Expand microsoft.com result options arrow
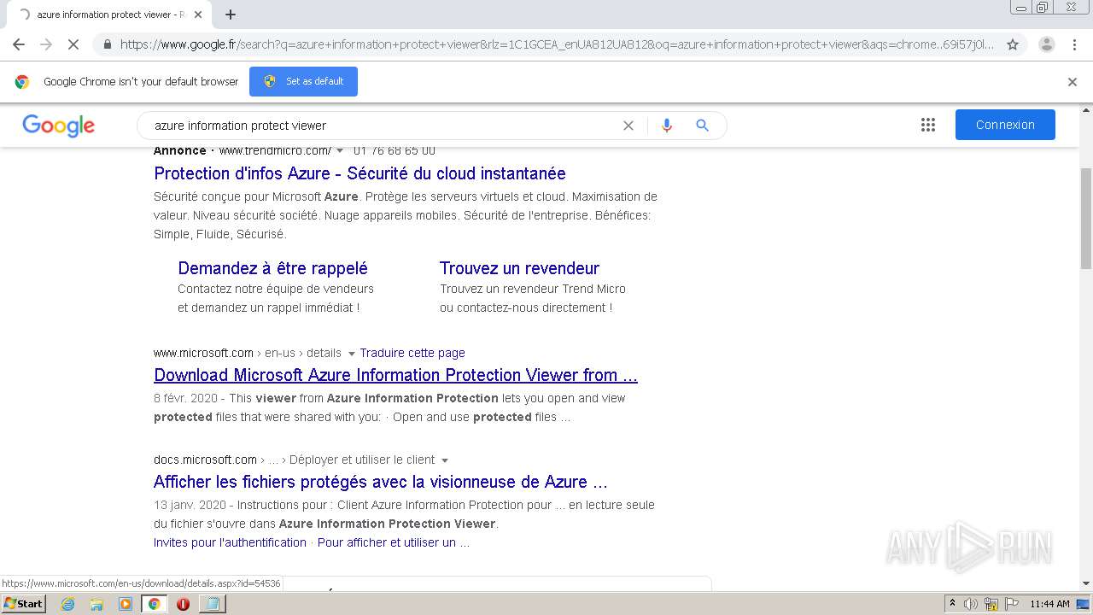The width and height of the screenshot is (1093, 615). pos(351,354)
